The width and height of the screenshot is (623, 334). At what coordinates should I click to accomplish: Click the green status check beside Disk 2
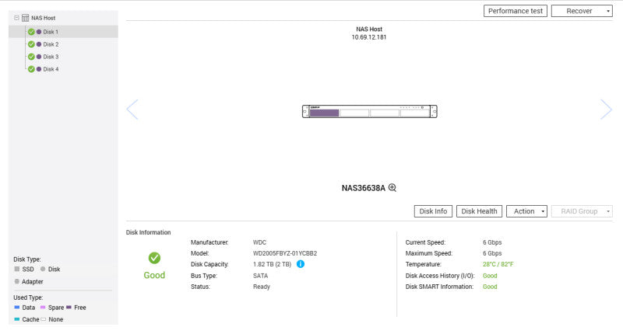point(31,44)
